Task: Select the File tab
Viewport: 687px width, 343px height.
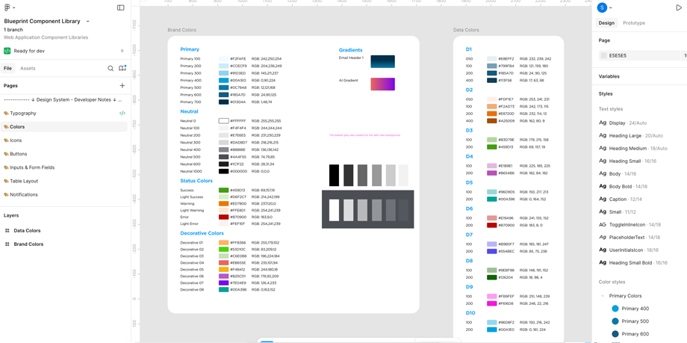Action: pos(8,69)
